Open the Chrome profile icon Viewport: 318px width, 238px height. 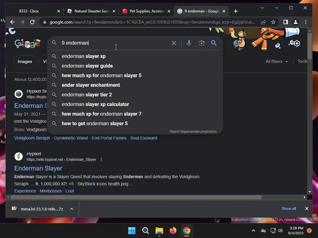(296, 22)
